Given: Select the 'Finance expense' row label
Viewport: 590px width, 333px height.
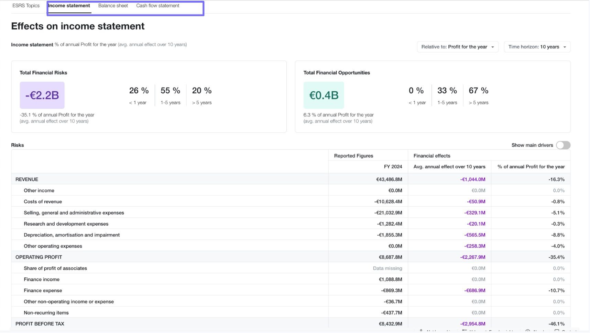Looking at the screenshot, I should click(43, 290).
